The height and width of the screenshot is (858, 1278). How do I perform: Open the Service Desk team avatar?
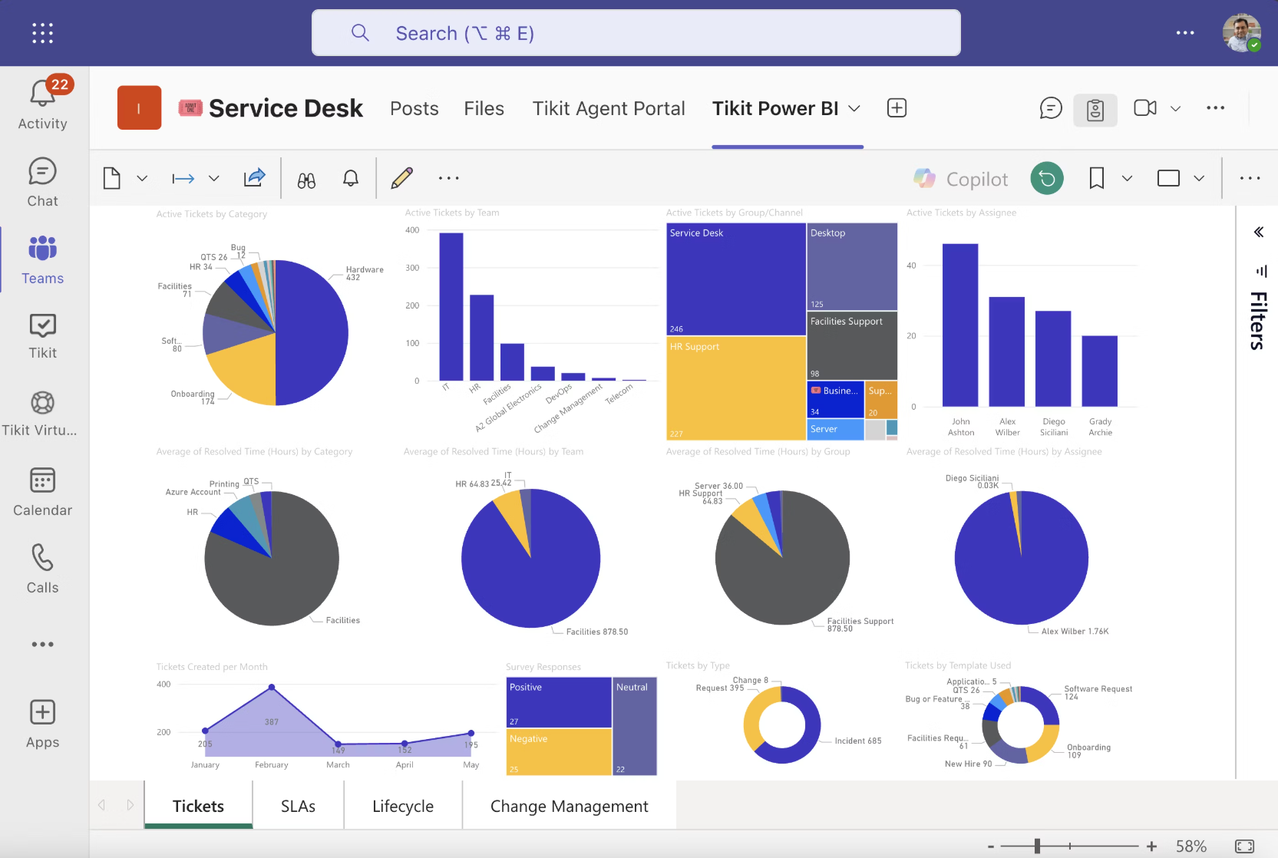click(x=139, y=107)
